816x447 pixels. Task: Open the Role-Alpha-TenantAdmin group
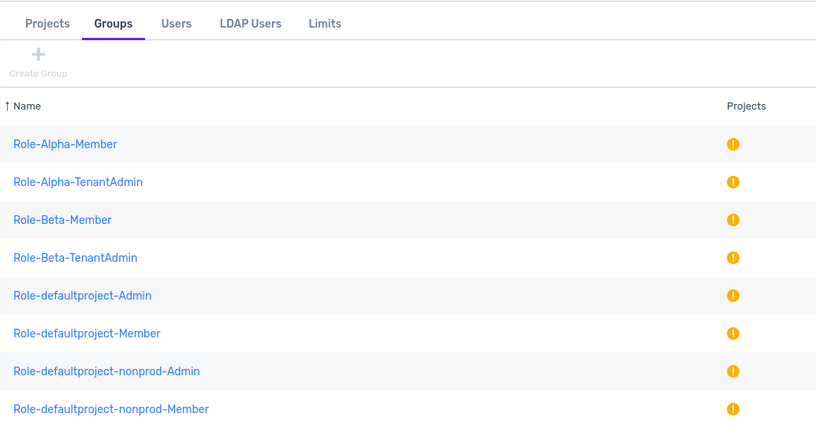(78, 182)
